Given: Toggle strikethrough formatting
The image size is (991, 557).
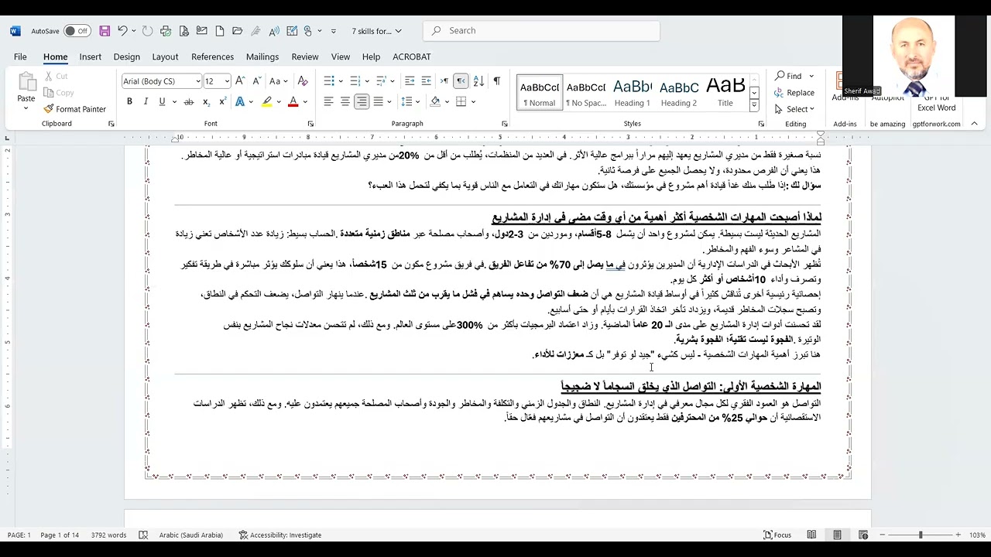Looking at the screenshot, I should click(x=189, y=101).
